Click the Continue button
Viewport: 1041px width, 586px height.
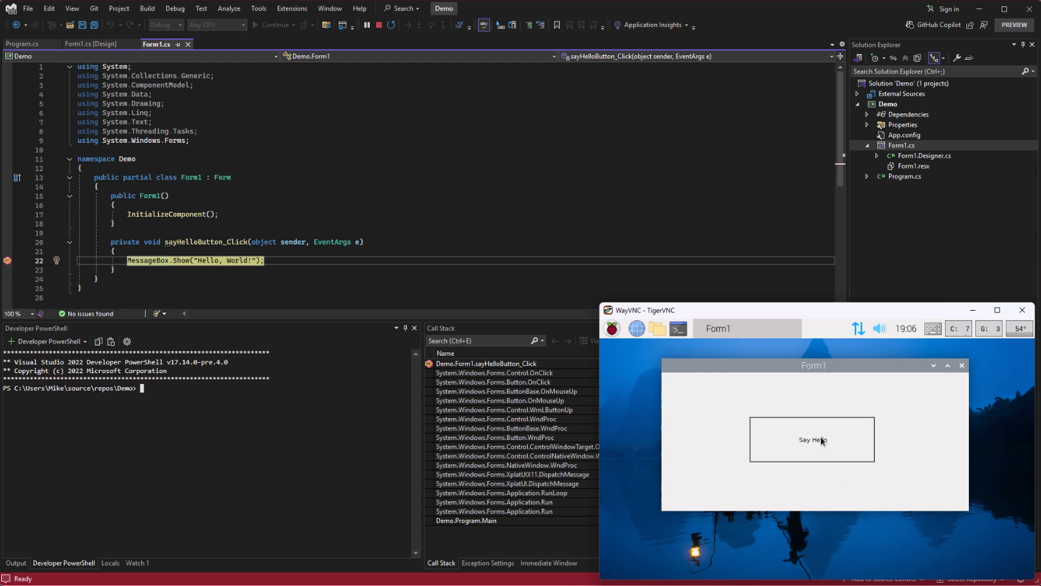pos(271,25)
